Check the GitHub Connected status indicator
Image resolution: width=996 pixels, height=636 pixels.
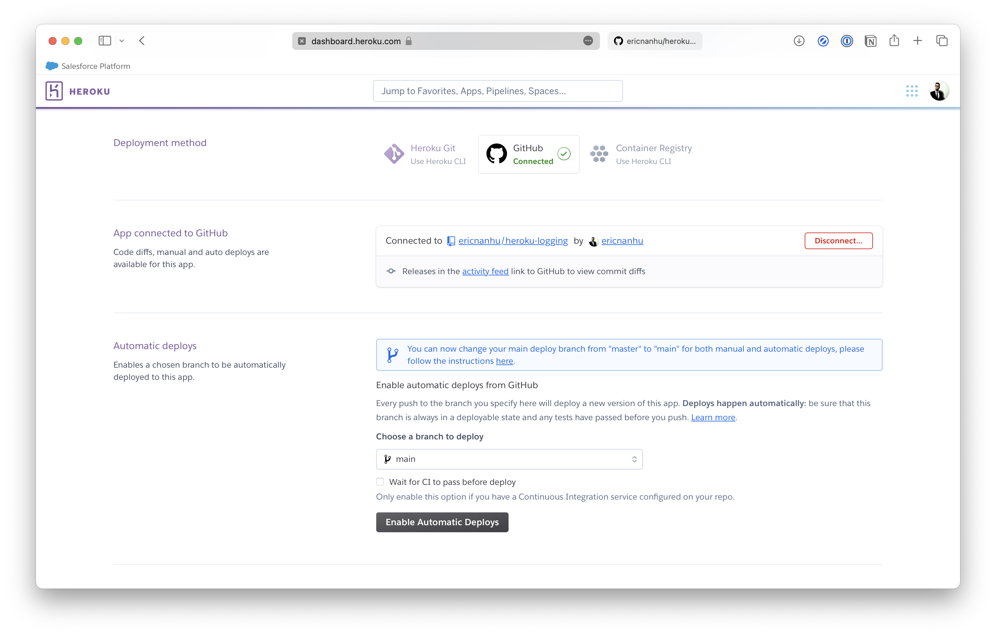point(564,154)
